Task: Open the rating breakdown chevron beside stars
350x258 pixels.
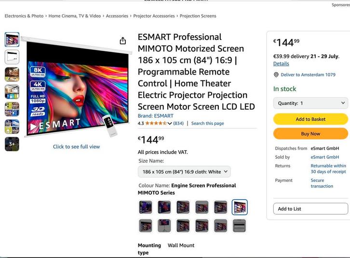Action: click(x=170, y=123)
